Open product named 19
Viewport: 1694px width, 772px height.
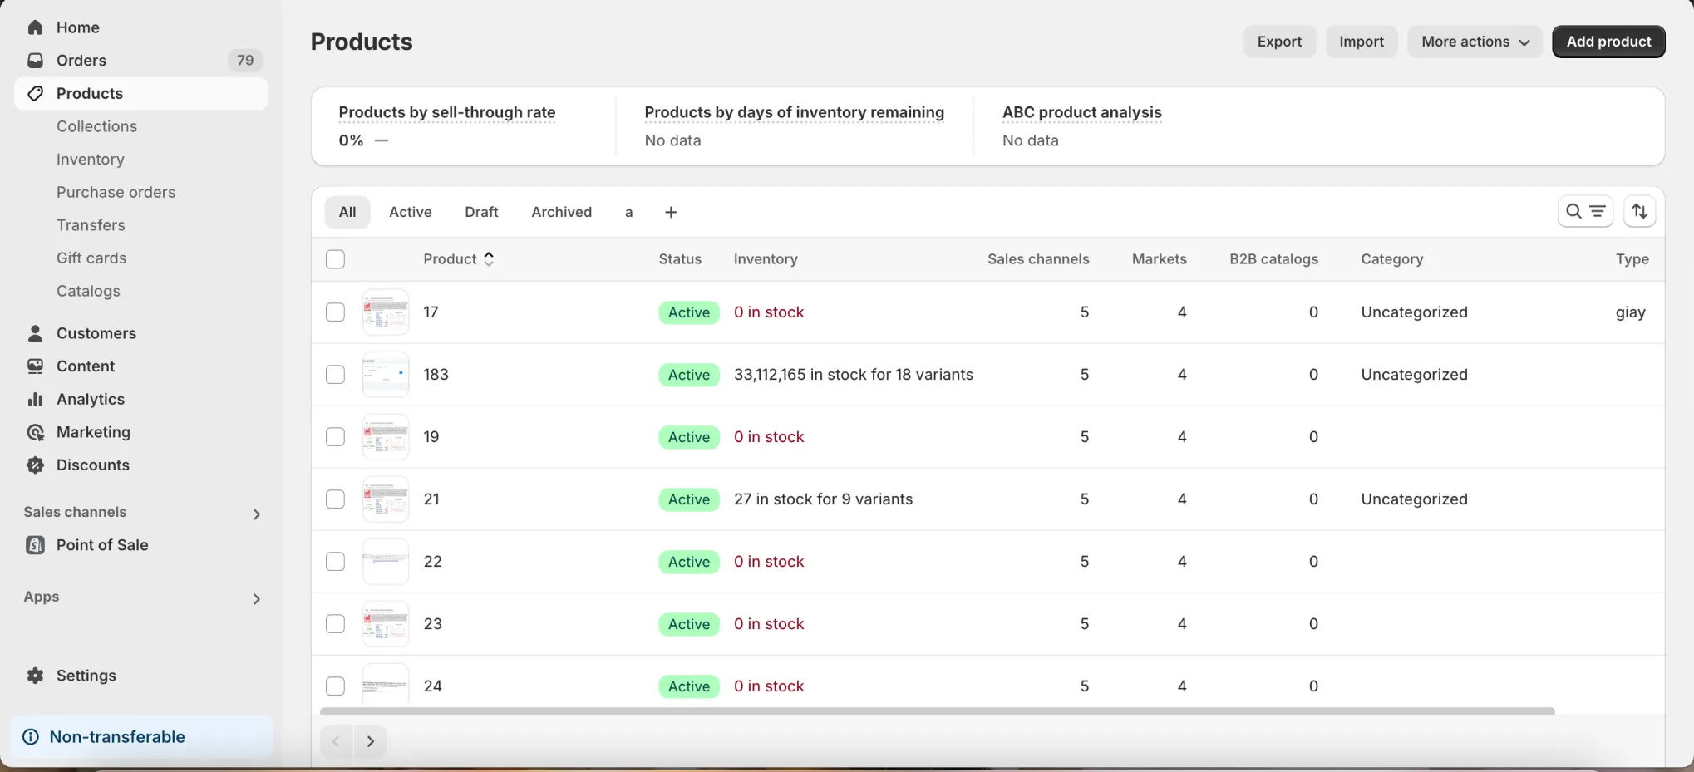431,437
